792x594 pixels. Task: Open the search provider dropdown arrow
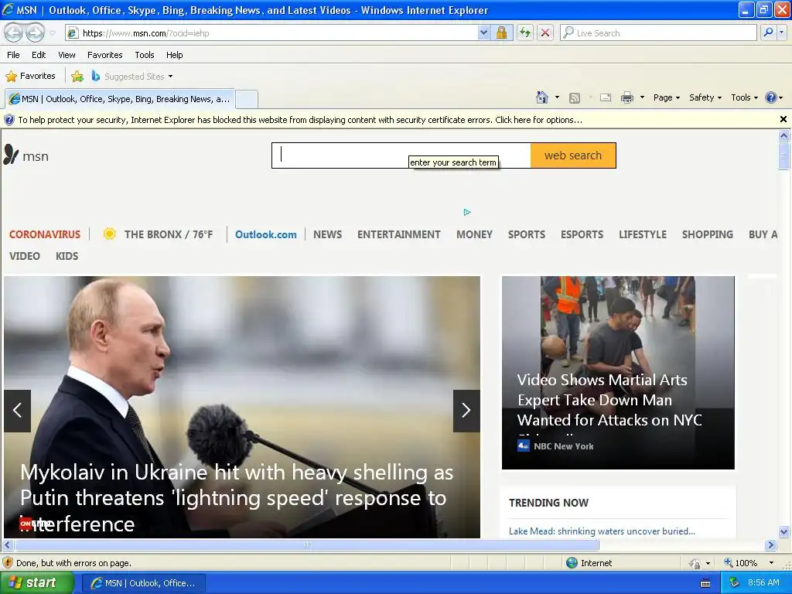tap(782, 32)
